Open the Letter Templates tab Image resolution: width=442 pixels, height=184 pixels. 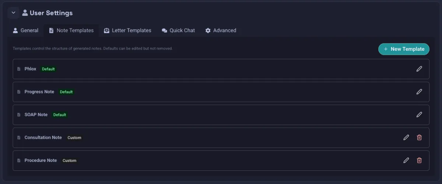(x=127, y=31)
